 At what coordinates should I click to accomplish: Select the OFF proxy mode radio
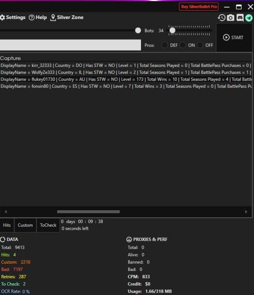(200, 45)
